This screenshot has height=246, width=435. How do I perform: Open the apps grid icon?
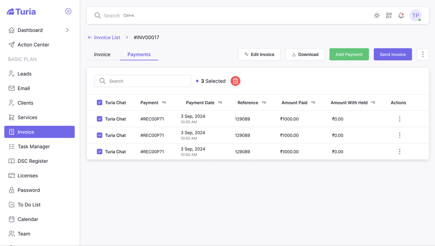click(x=389, y=15)
